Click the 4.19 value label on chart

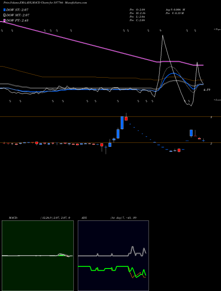[207, 90]
